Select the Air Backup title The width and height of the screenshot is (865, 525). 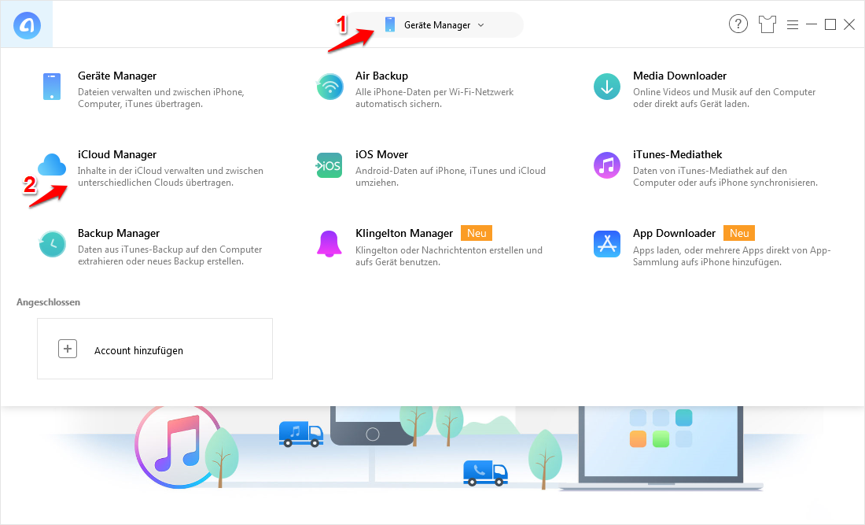click(381, 76)
